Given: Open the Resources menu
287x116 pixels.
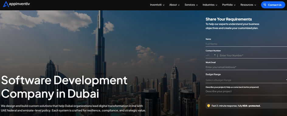Looking at the screenshot, I should 248,5.
